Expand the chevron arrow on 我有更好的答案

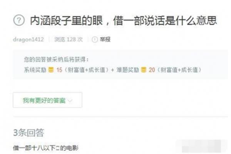(70, 100)
